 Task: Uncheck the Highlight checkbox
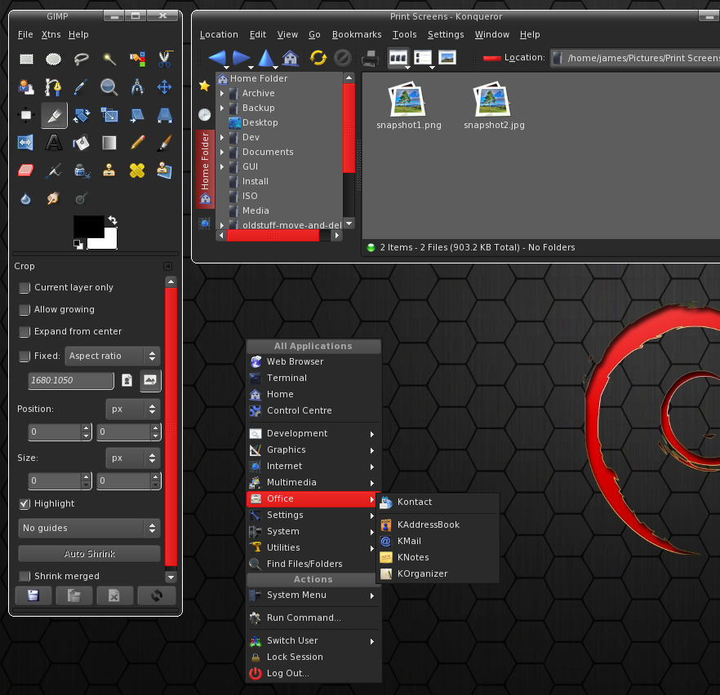tap(24, 503)
